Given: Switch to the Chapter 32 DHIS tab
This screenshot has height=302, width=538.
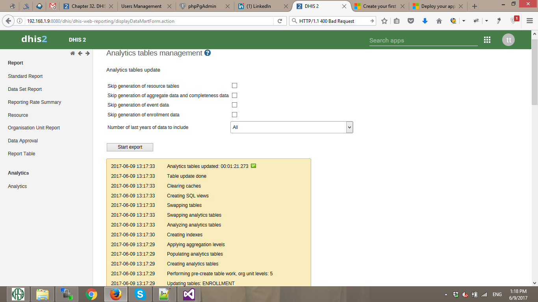Looking at the screenshot, I should (x=89, y=6).
